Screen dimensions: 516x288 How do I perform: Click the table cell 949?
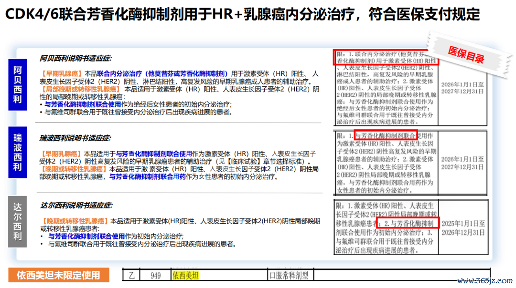[155, 276]
